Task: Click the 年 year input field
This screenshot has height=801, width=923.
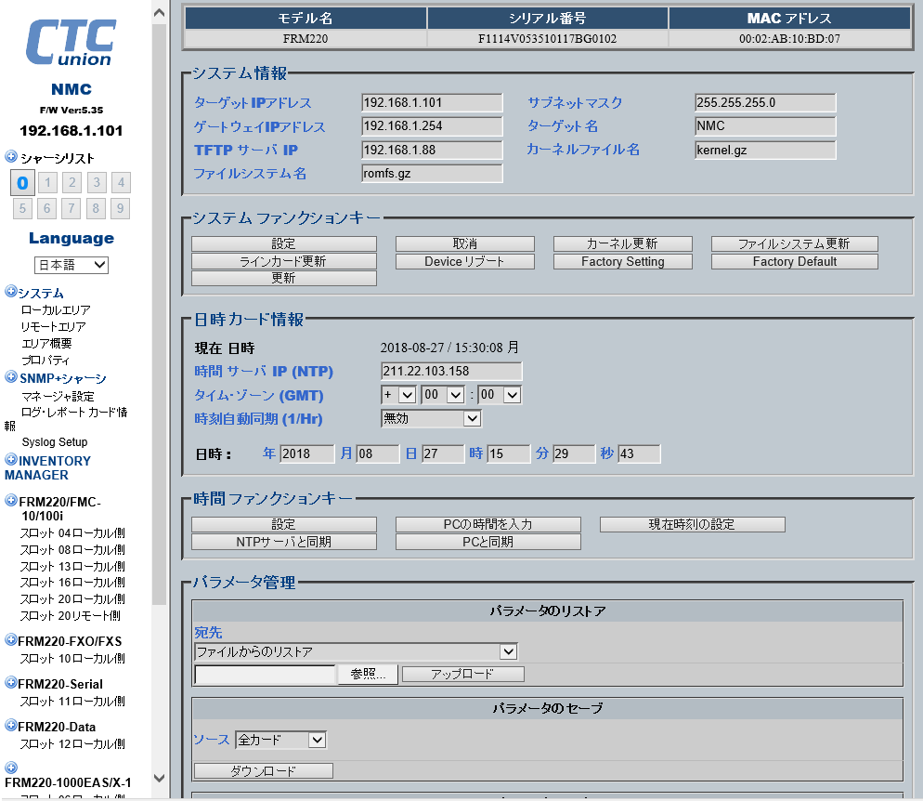Action: click(x=307, y=453)
